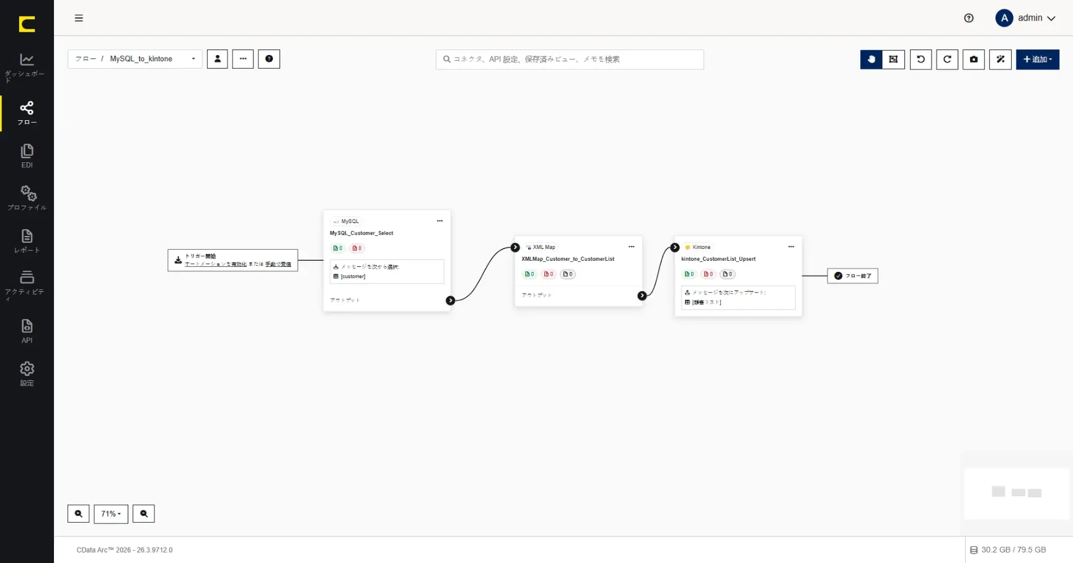Viewport: 1073px width, 563px height.
Task: Click the output port of the XML Map connector
Action: (x=642, y=295)
